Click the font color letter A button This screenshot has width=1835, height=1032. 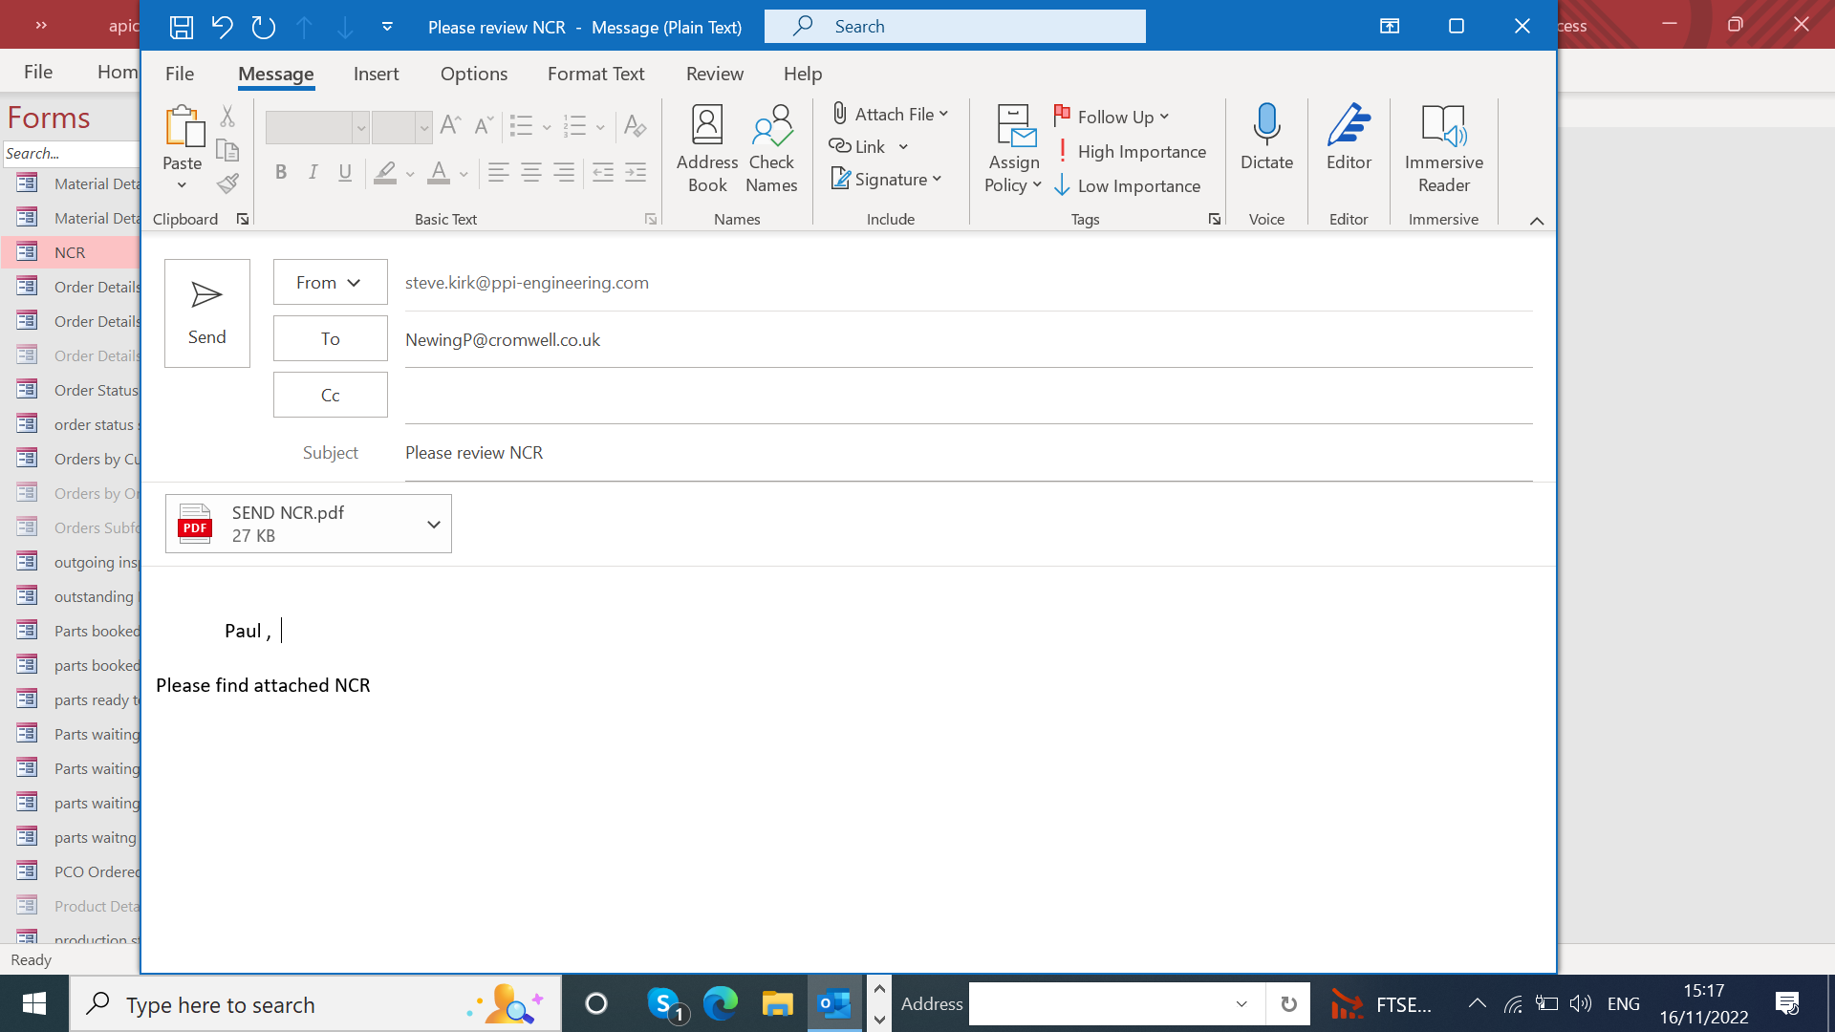(438, 172)
